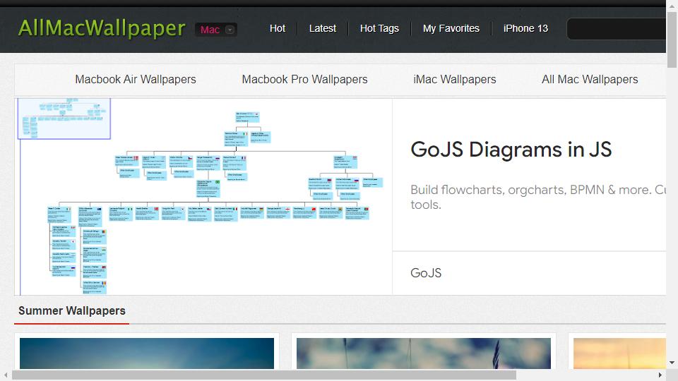The height and width of the screenshot is (381, 678).
Task: Click the horizontal scrollbar left arrow
Action: 6,375
